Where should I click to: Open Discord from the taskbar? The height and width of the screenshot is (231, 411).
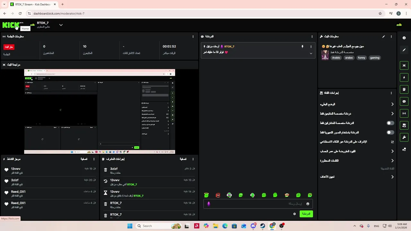coord(253,226)
